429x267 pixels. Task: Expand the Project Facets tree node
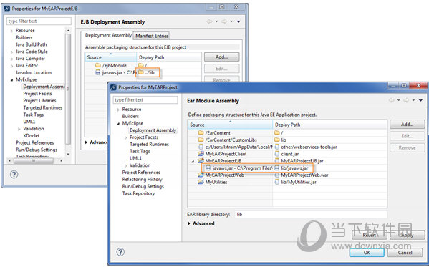click(x=125, y=137)
